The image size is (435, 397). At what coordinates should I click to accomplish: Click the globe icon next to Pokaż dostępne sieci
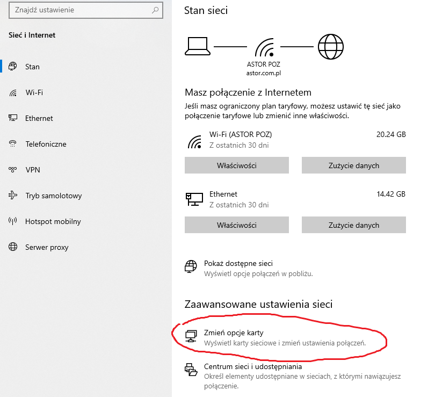tap(191, 266)
